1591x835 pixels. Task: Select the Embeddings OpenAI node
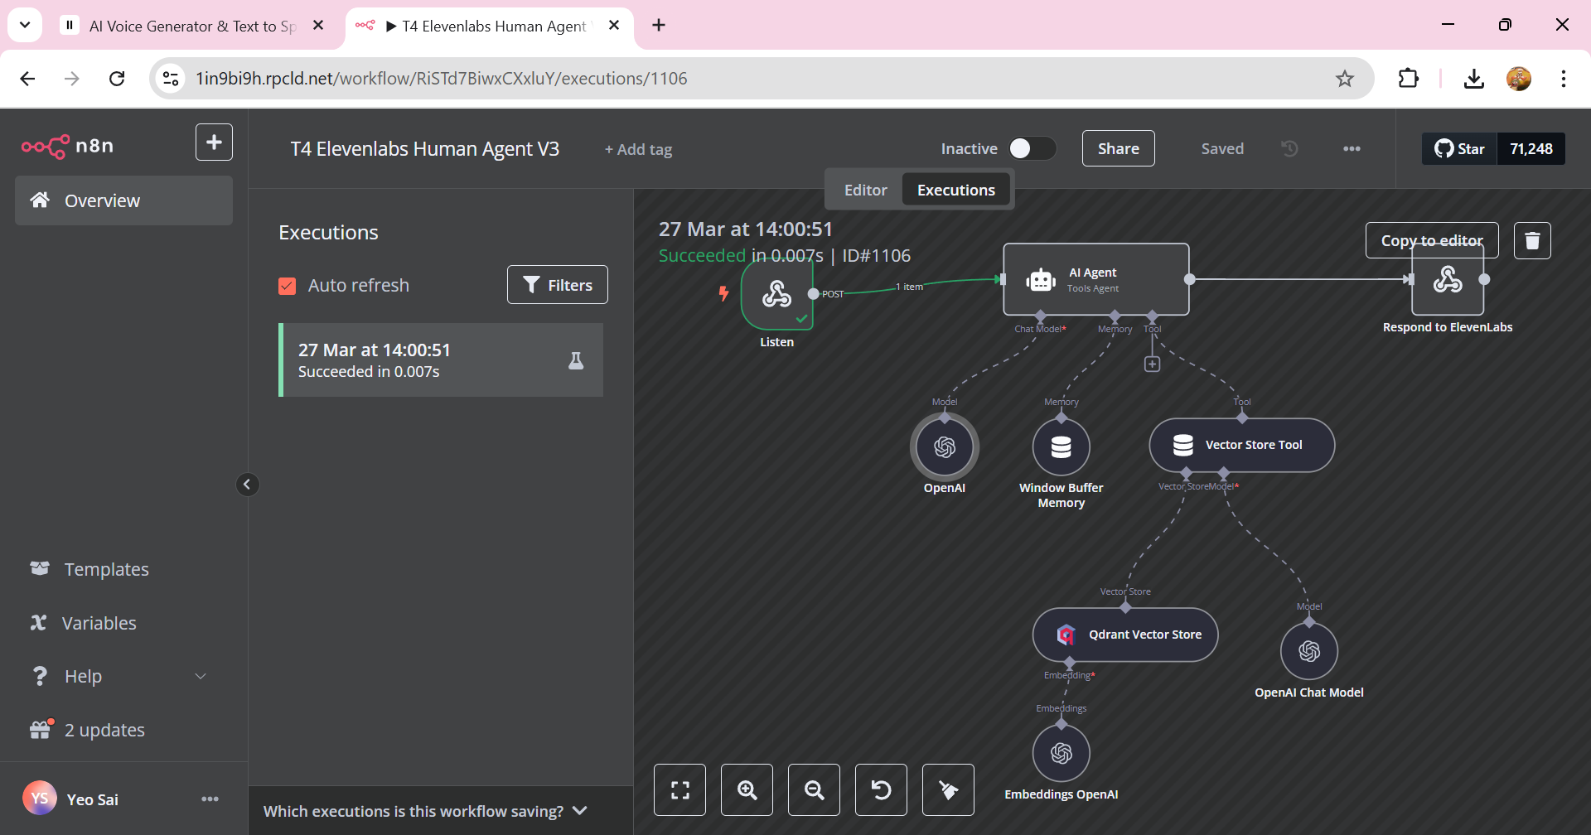(1061, 753)
